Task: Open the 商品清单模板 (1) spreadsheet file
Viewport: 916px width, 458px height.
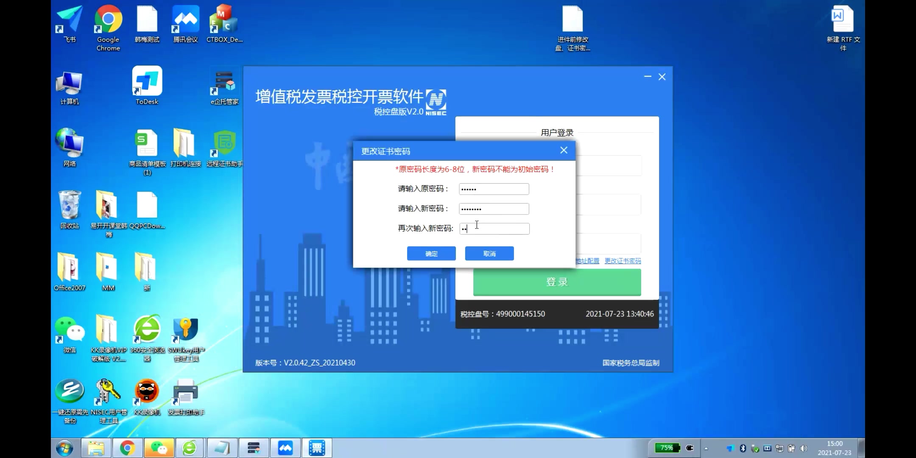Action: coord(147,153)
